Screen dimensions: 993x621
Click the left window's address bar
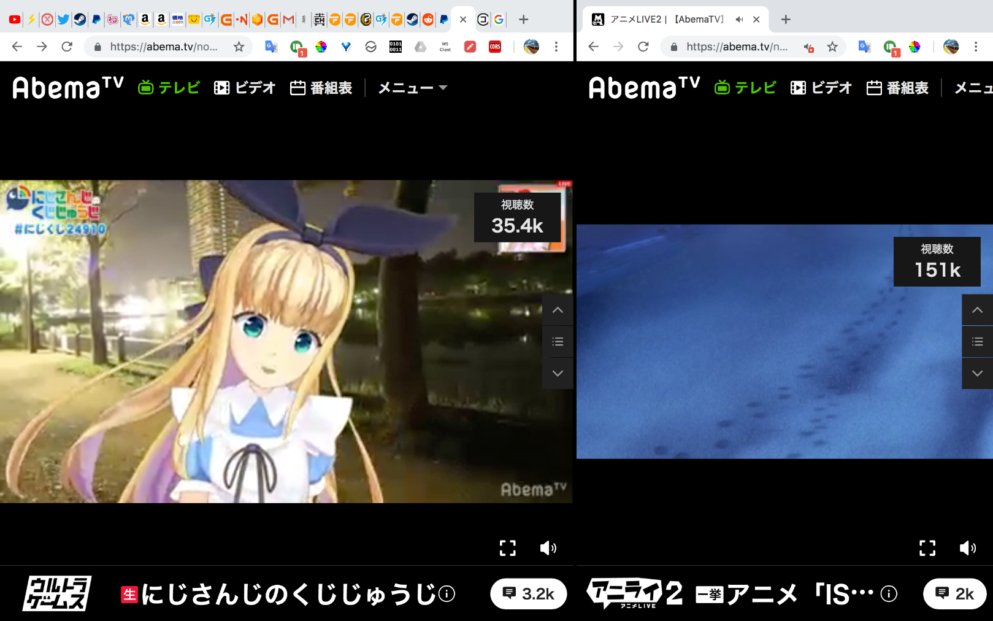pos(163,47)
